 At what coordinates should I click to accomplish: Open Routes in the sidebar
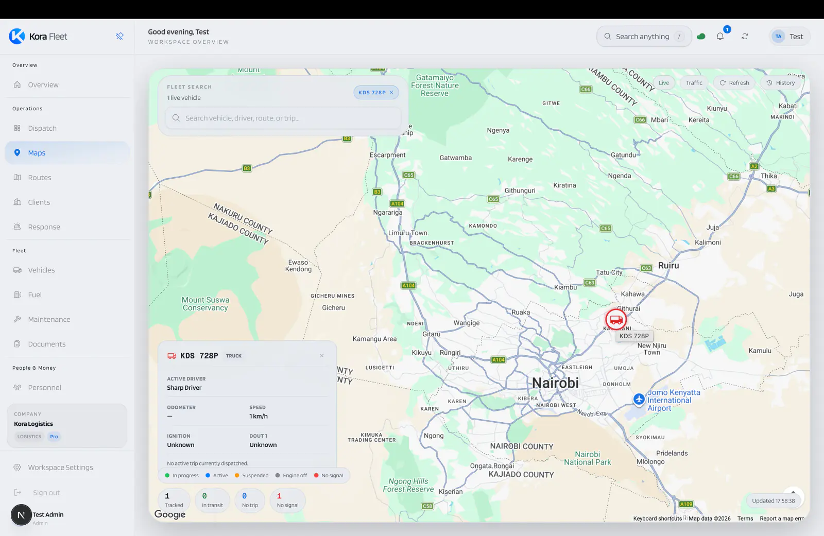[67, 178]
